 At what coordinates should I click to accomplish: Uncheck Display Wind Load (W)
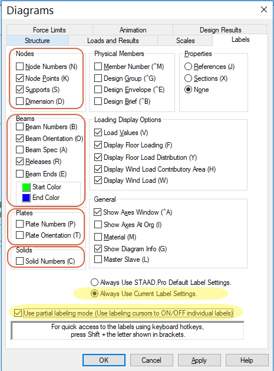click(x=98, y=180)
